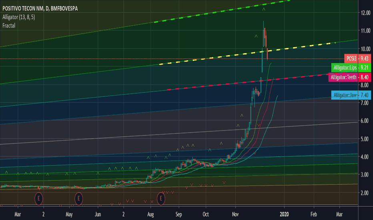Click the Oct label on time axis

coord(206,214)
